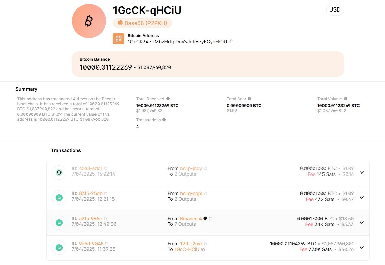The height and width of the screenshot is (265, 385).
Task: Click the fee '145 Sats'
Action: click(x=326, y=174)
